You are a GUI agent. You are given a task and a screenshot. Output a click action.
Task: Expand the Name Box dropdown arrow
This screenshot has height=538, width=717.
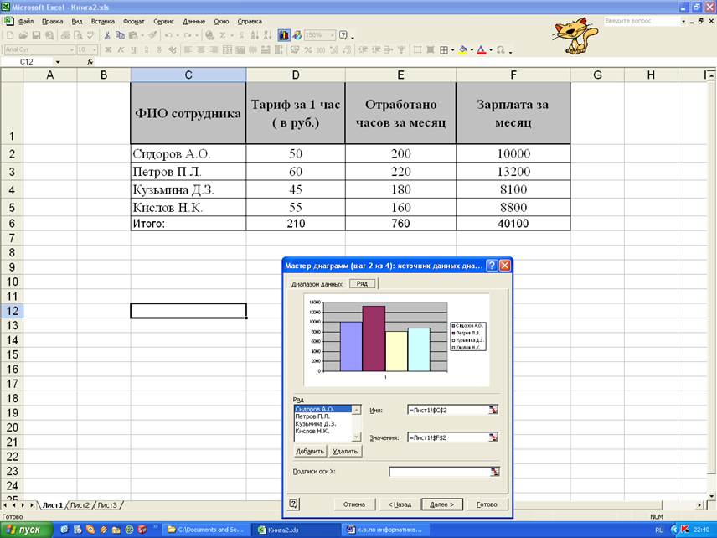click(58, 62)
